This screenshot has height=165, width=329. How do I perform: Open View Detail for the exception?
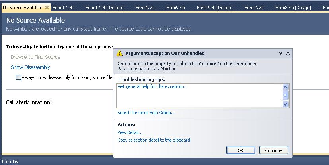pyautogui.click(x=130, y=132)
